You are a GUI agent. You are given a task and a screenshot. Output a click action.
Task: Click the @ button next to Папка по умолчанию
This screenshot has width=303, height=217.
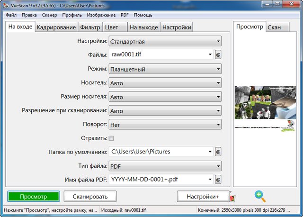coord(218,152)
